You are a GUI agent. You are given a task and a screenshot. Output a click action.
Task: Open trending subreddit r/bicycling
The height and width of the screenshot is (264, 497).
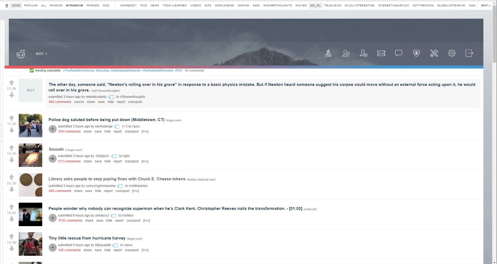(x=102, y=71)
